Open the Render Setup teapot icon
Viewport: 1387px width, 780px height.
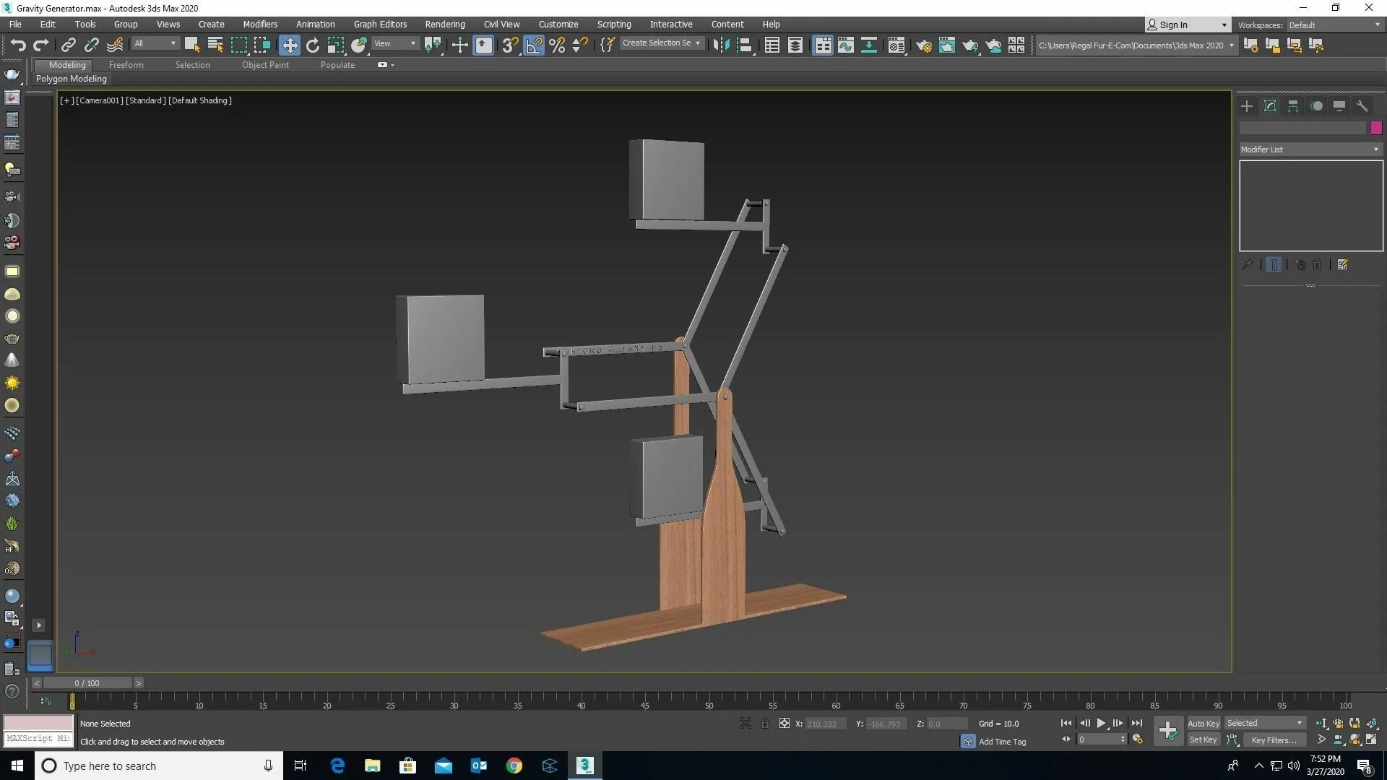tap(923, 45)
